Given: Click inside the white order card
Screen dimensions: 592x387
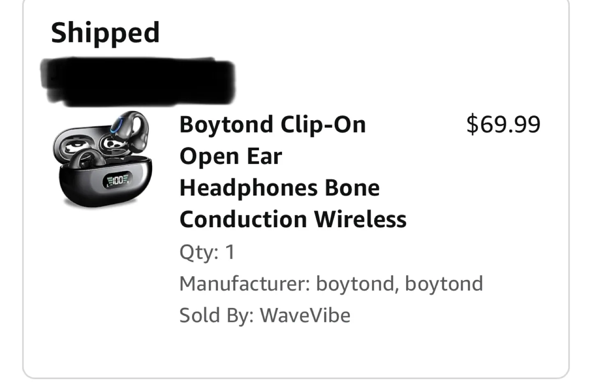Looking at the screenshot, I should tap(296, 354).
